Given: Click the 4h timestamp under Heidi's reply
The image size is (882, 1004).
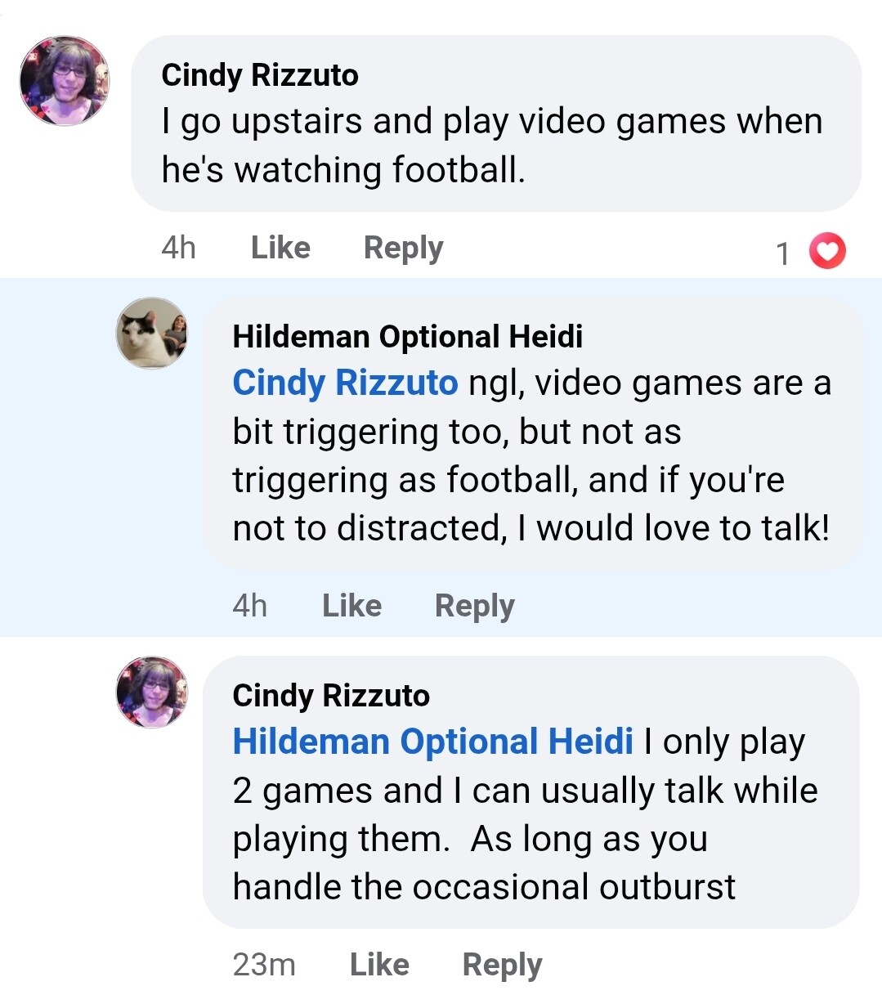Looking at the screenshot, I should point(249,606).
